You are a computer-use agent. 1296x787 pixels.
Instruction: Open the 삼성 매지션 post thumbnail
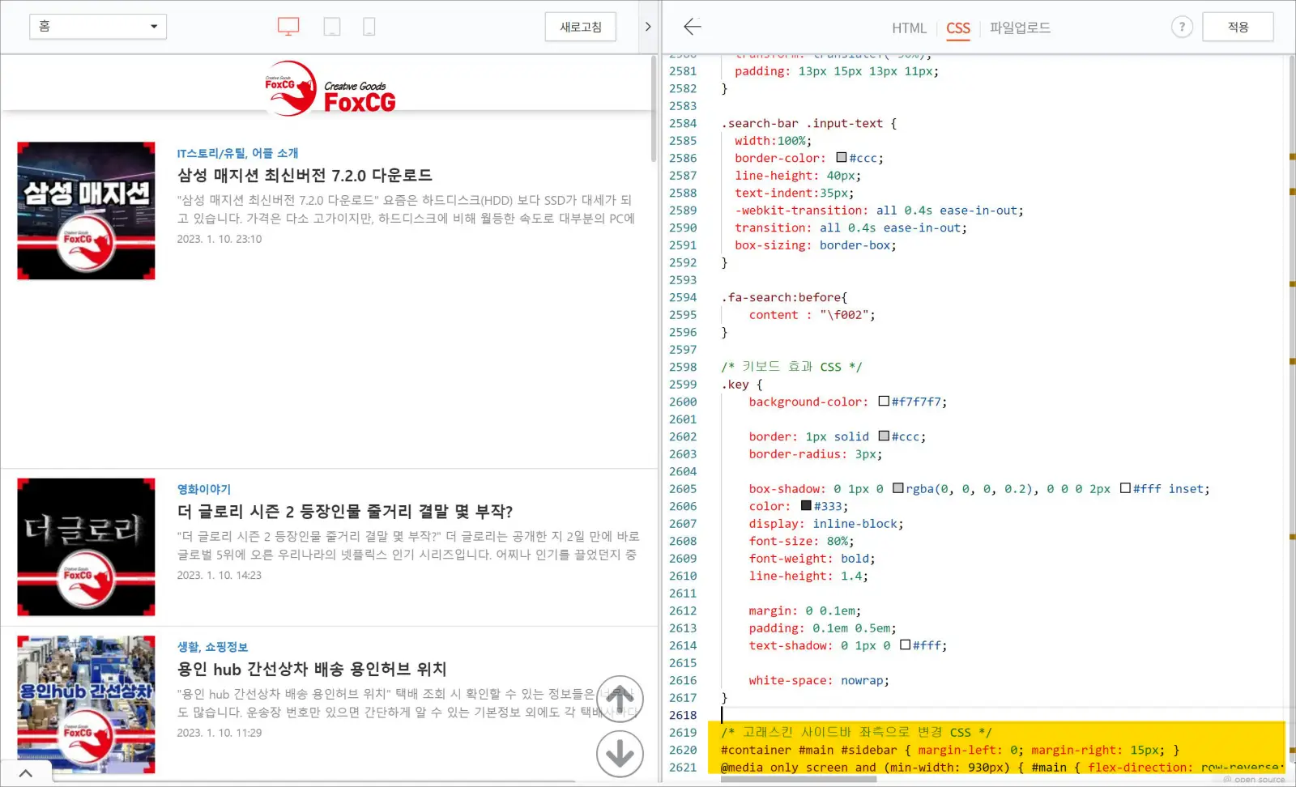(x=86, y=211)
